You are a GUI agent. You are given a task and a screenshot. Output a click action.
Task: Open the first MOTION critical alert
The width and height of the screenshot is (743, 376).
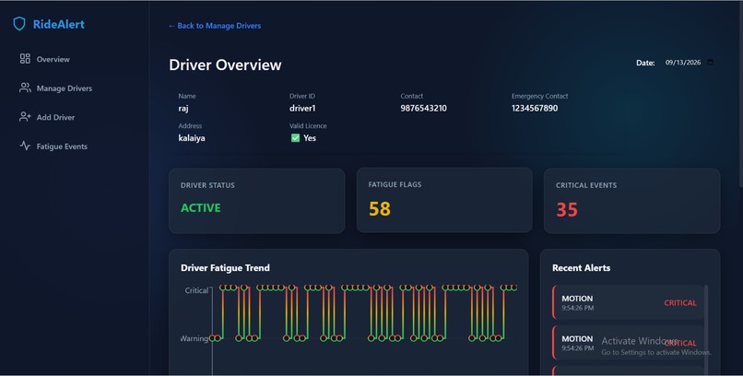628,302
